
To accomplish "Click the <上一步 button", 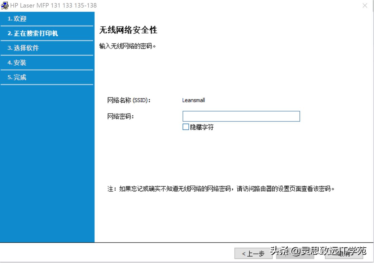I will pos(253,254).
